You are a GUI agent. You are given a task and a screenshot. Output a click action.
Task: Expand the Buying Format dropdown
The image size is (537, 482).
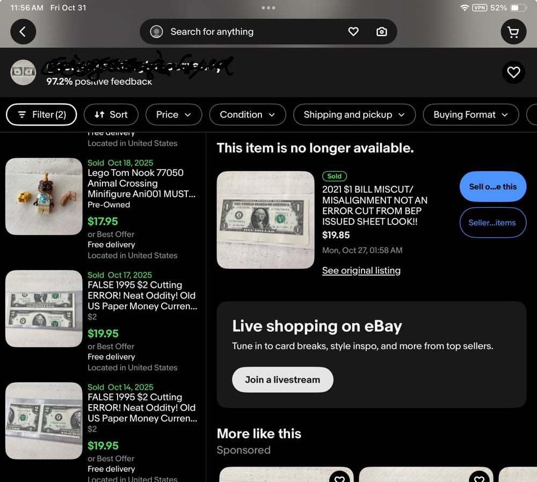click(470, 114)
